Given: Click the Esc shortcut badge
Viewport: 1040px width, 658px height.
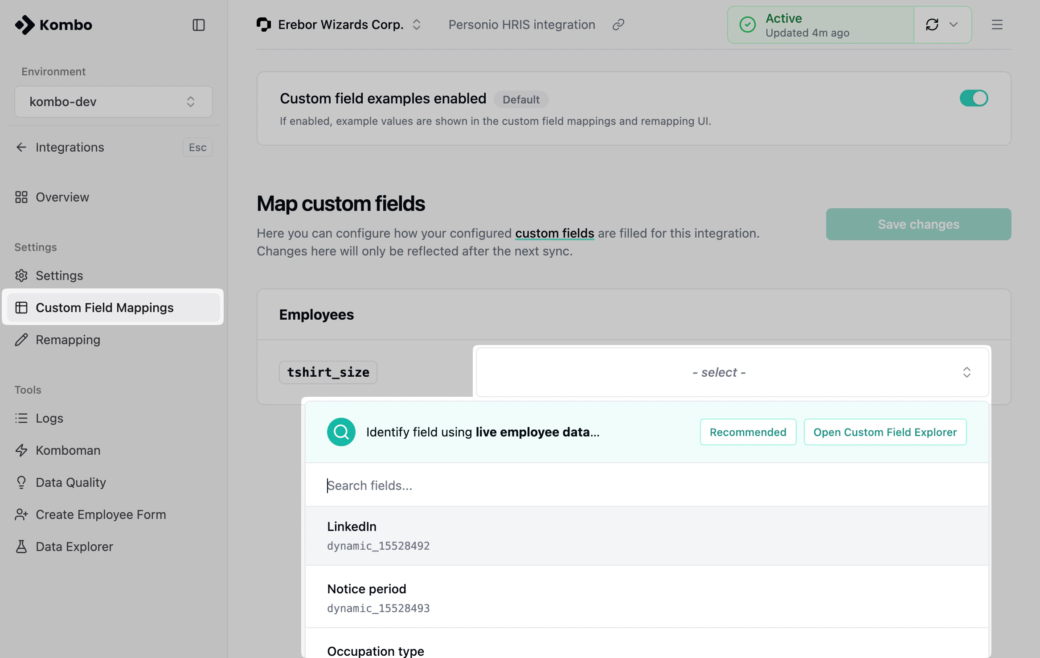Looking at the screenshot, I should [197, 147].
